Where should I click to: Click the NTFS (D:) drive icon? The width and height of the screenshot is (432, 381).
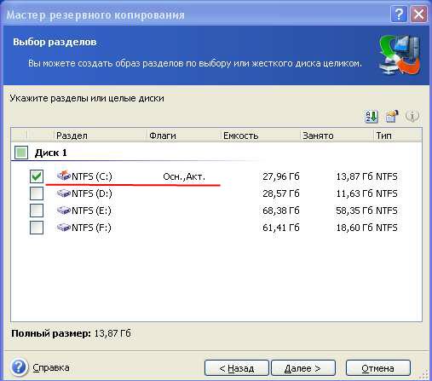tap(64, 193)
